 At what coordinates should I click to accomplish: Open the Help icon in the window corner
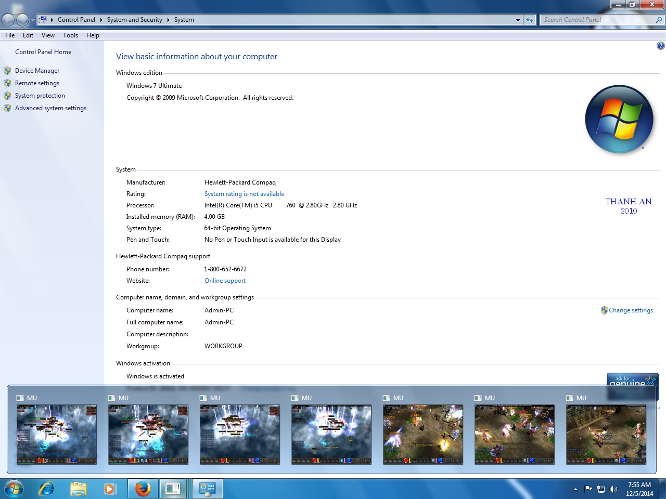click(x=660, y=46)
